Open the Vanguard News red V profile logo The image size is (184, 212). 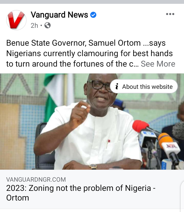coord(16,20)
